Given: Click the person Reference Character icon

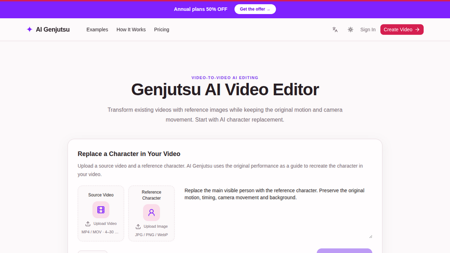Looking at the screenshot, I should pos(151,213).
